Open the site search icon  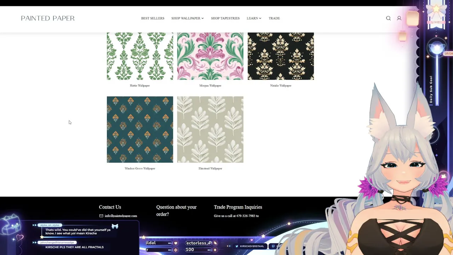tap(388, 18)
